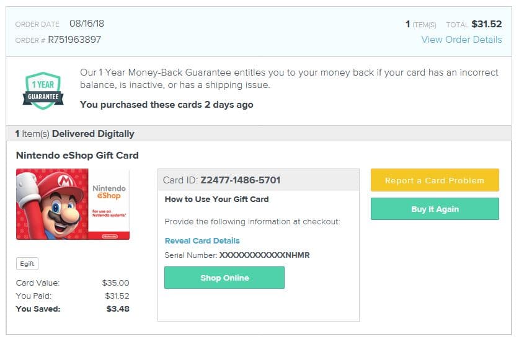Click the Shop Online button
Screen dimensions: 519x342
pyautogui.click(x=224, y=278)
